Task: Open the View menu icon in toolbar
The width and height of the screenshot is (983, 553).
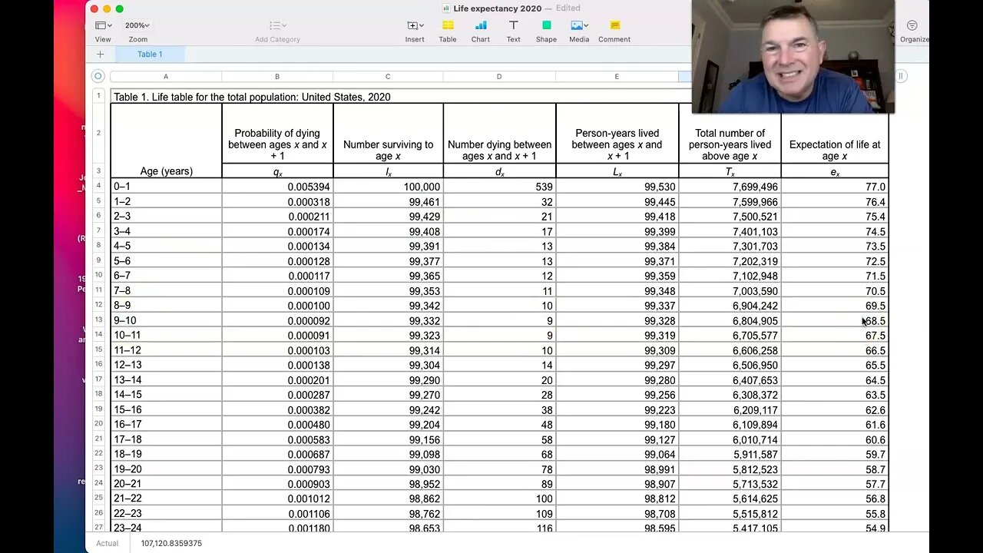Action: (104, 25)
